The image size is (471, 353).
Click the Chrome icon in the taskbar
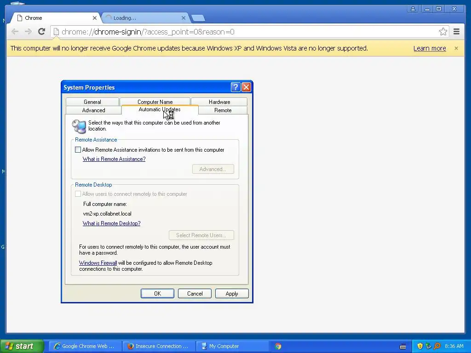(x=278, y=346)
